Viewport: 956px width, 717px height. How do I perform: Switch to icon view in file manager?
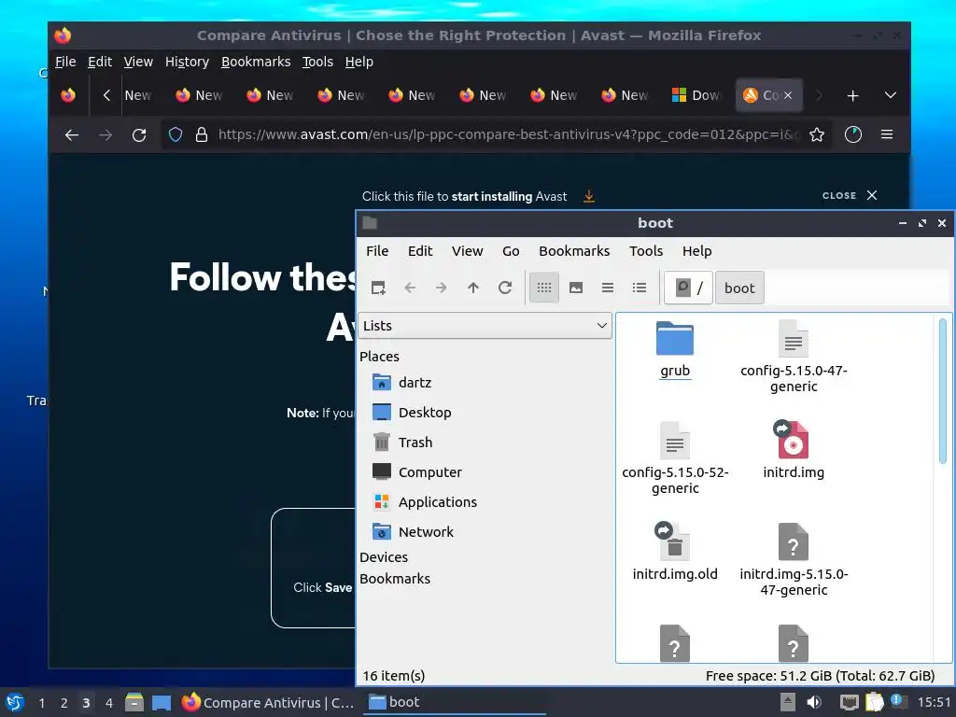pos(544,288)
